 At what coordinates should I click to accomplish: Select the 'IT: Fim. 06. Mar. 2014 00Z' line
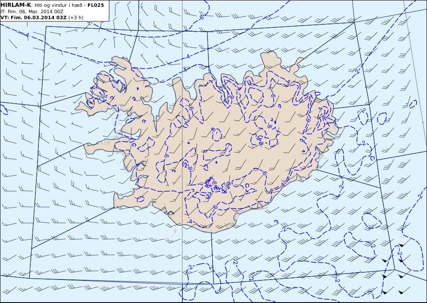[32, 12]
